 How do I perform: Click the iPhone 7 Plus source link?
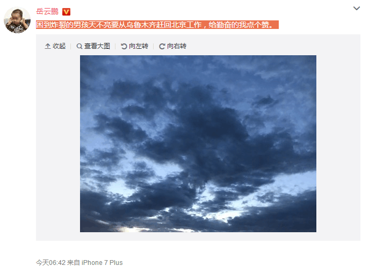102,262
